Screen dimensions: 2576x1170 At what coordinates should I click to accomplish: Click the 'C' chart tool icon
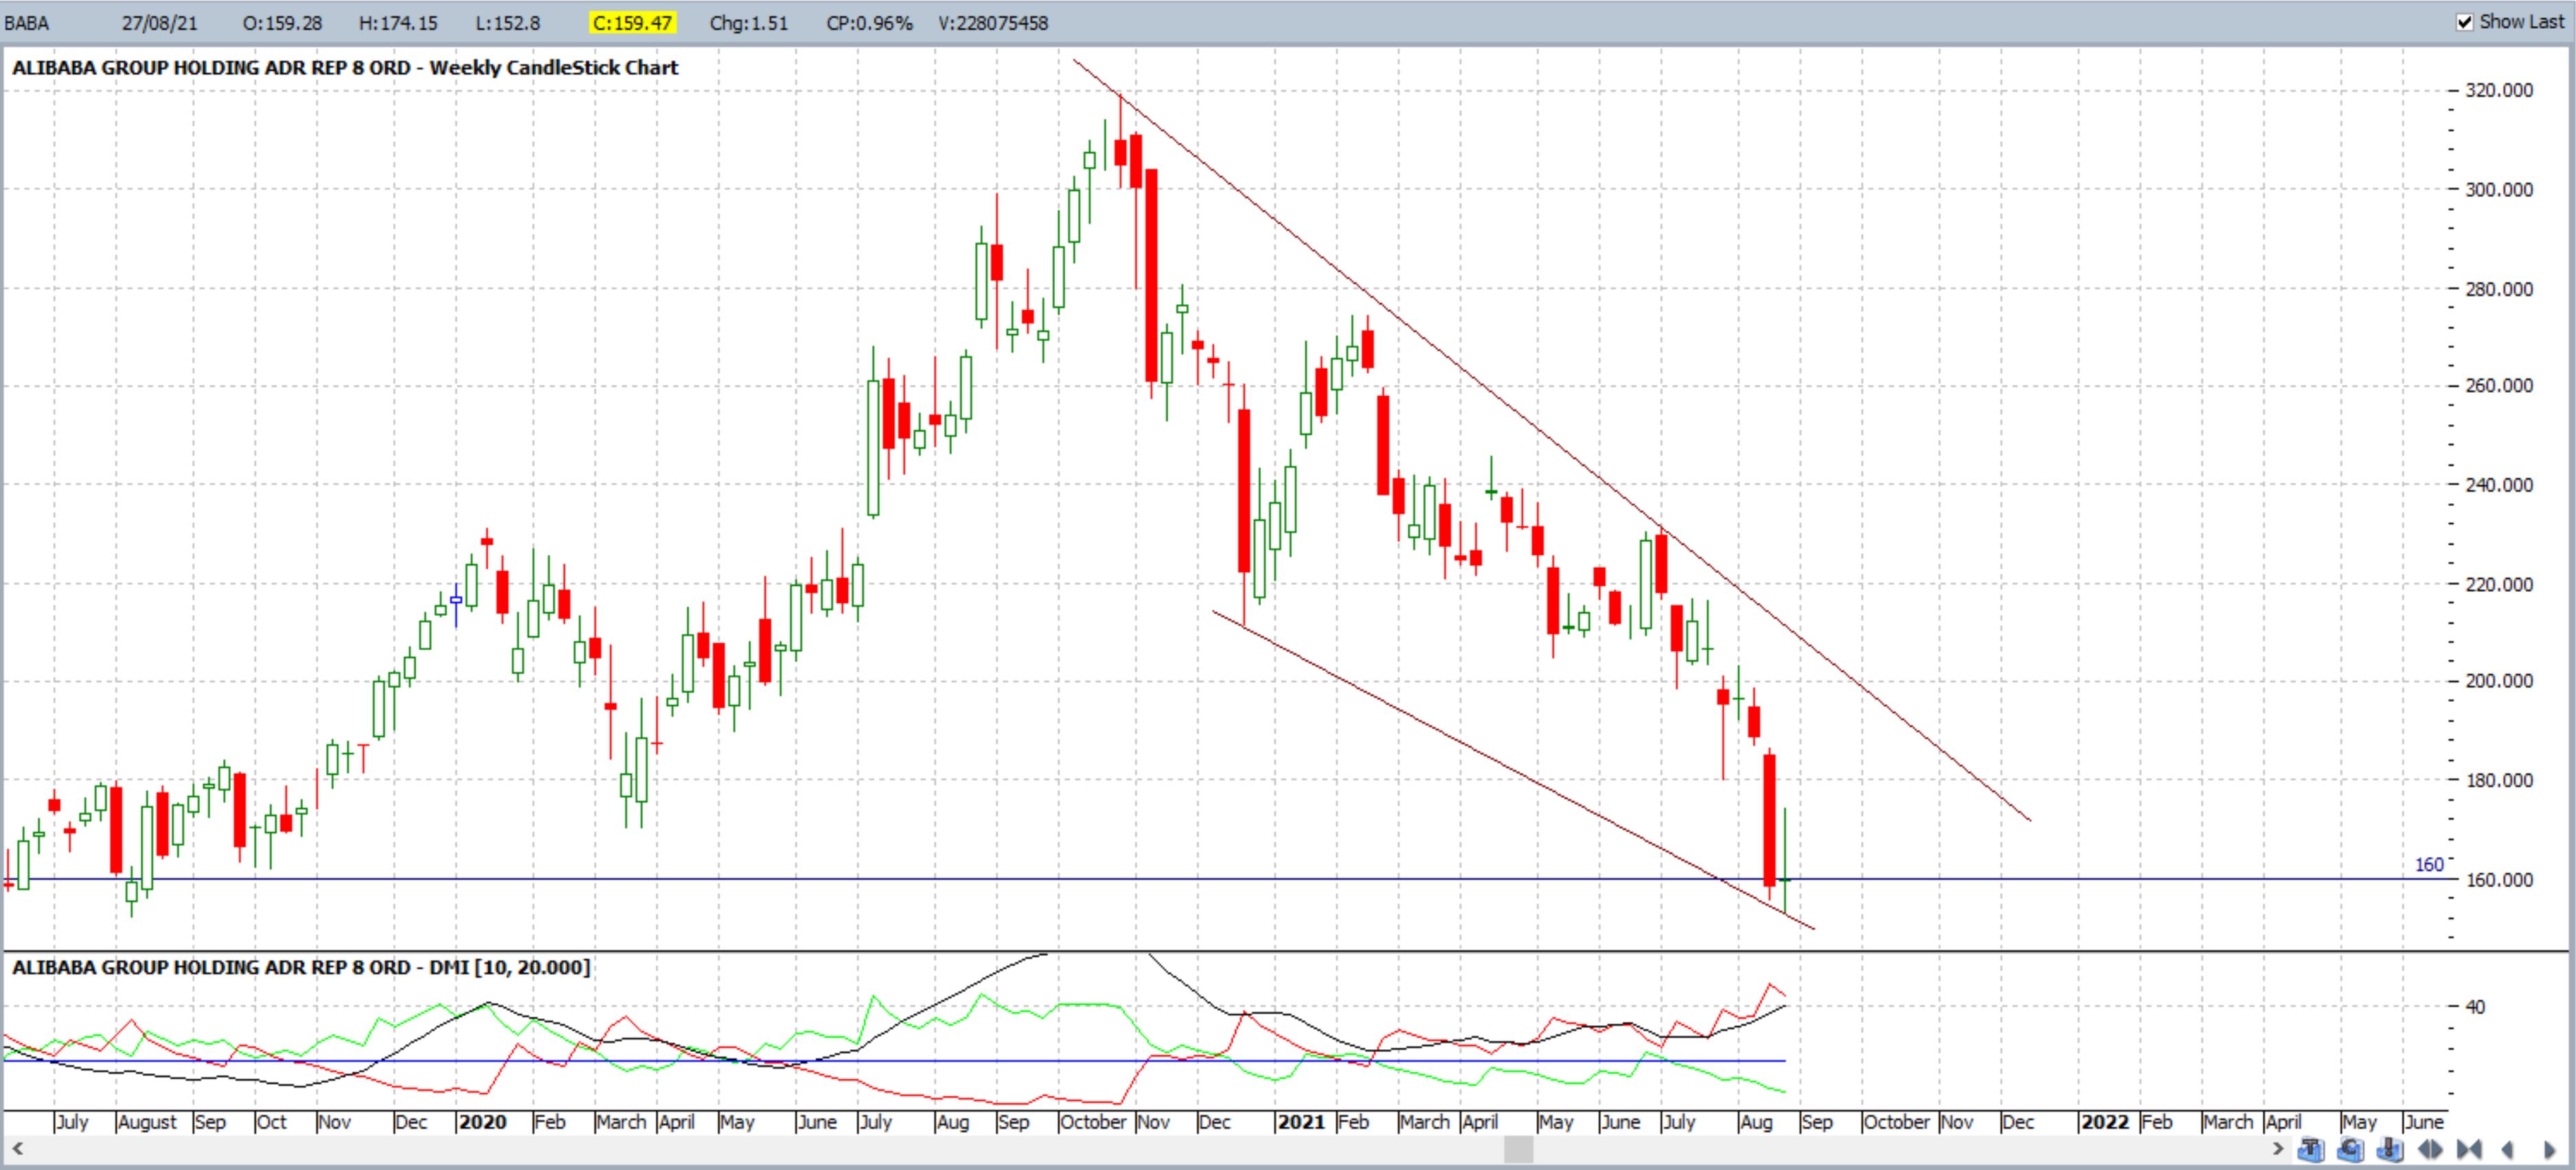2350,1149
